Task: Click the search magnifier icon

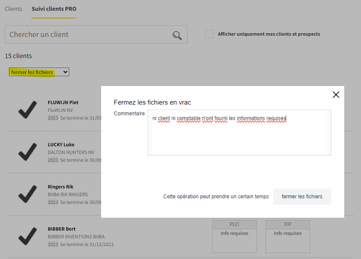Action: click(177, 35)
